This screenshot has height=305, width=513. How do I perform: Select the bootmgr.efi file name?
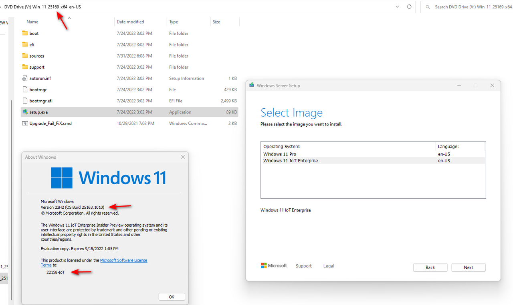click(41, 101)
